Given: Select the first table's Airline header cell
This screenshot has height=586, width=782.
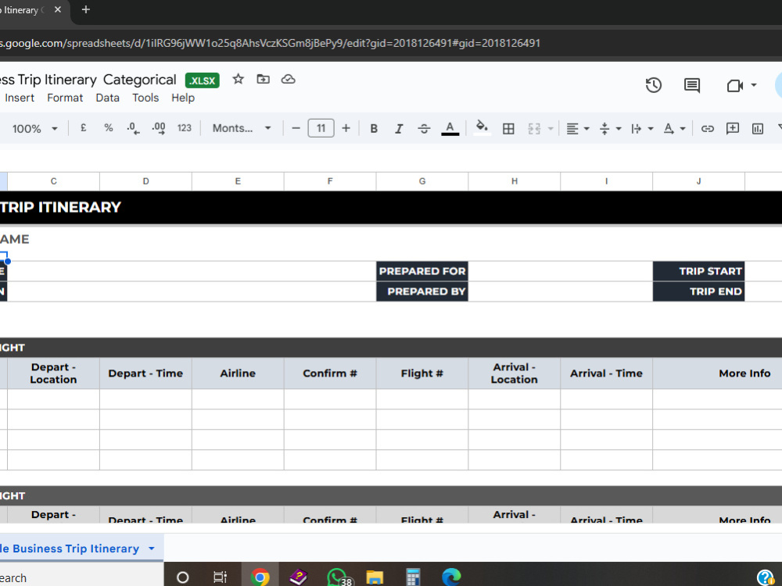Looking at the screenshot, I should click(238, 373).
